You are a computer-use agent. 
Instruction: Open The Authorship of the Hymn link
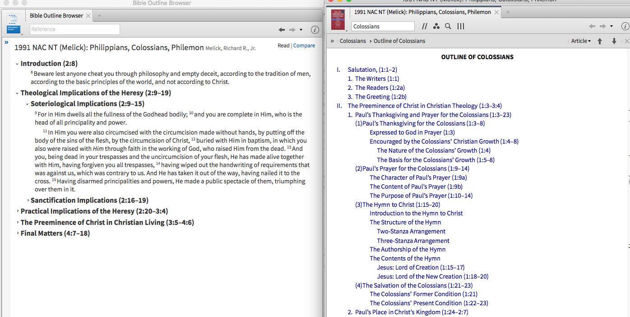(408, 250)
